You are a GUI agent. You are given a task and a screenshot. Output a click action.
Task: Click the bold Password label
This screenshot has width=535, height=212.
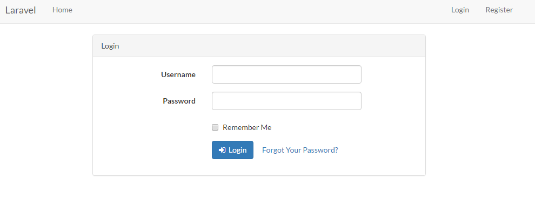click(179, 101)
